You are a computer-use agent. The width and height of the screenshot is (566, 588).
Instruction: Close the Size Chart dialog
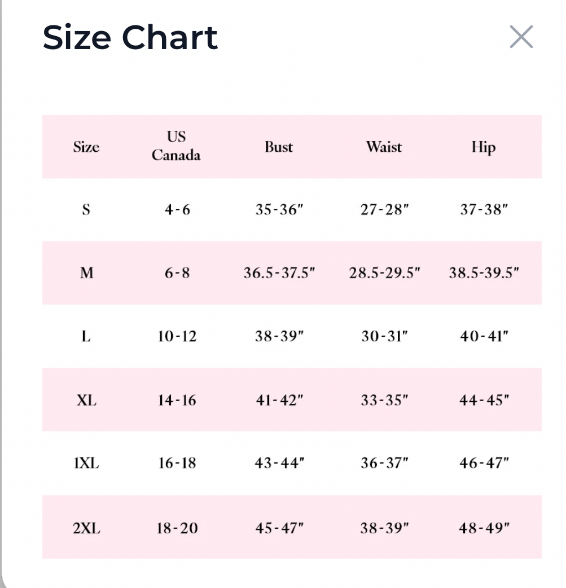coord(521,37)
